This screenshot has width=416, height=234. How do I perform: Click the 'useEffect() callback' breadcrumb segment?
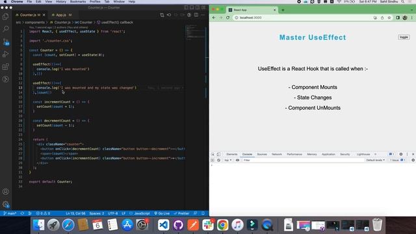[117, 22]
